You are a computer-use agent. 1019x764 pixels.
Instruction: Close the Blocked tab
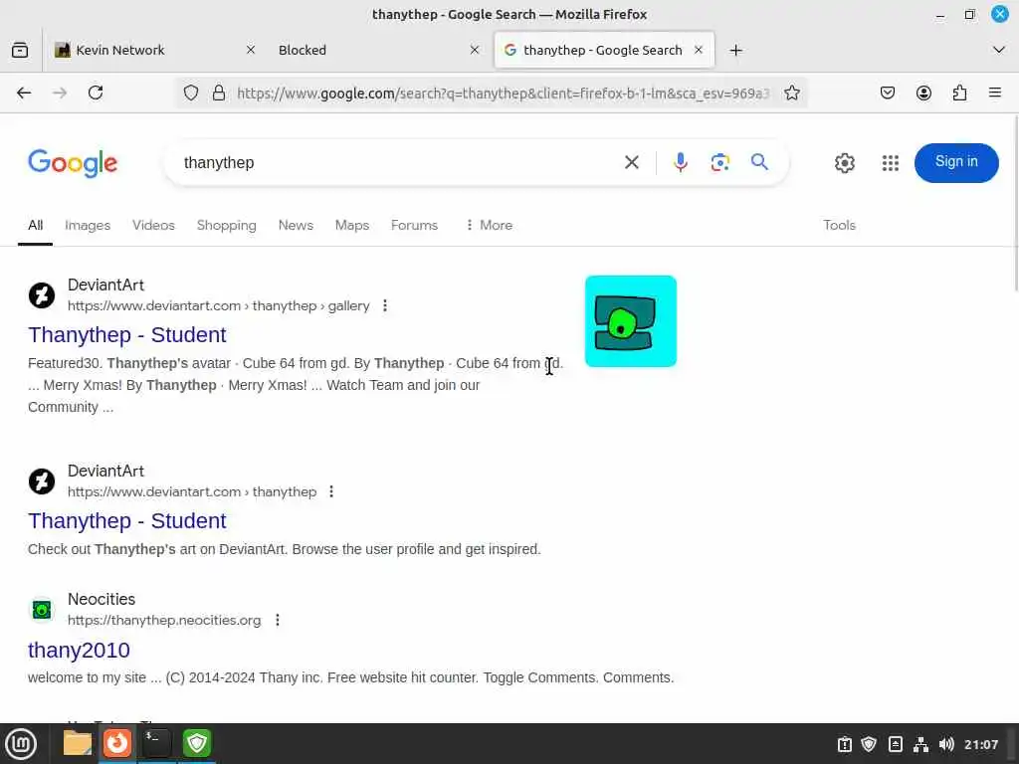click(475, 50)
